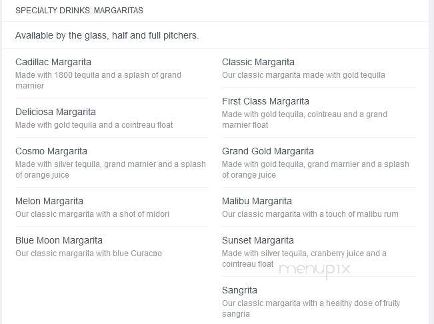Click the Malibu rum description text
Viewport: 434px width, 324px height.
pyautogui.click(x=310, y=214)
